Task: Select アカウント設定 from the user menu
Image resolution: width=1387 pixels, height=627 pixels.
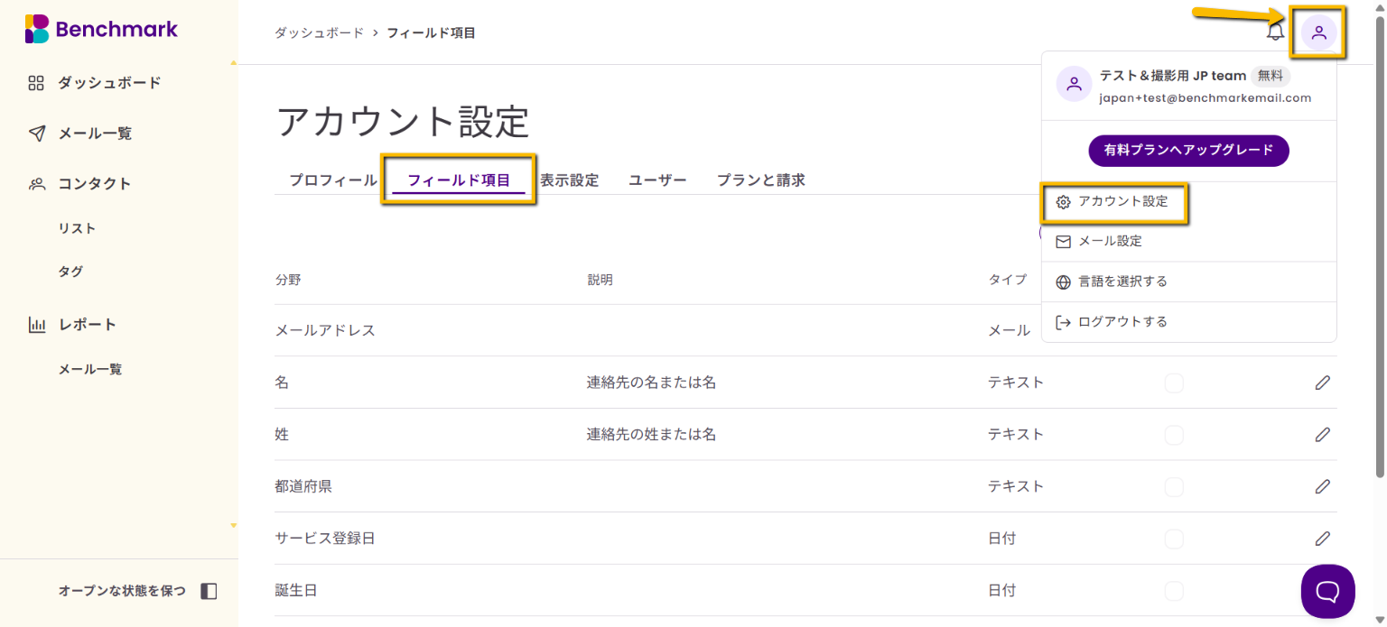Action: pos(1114,202)
